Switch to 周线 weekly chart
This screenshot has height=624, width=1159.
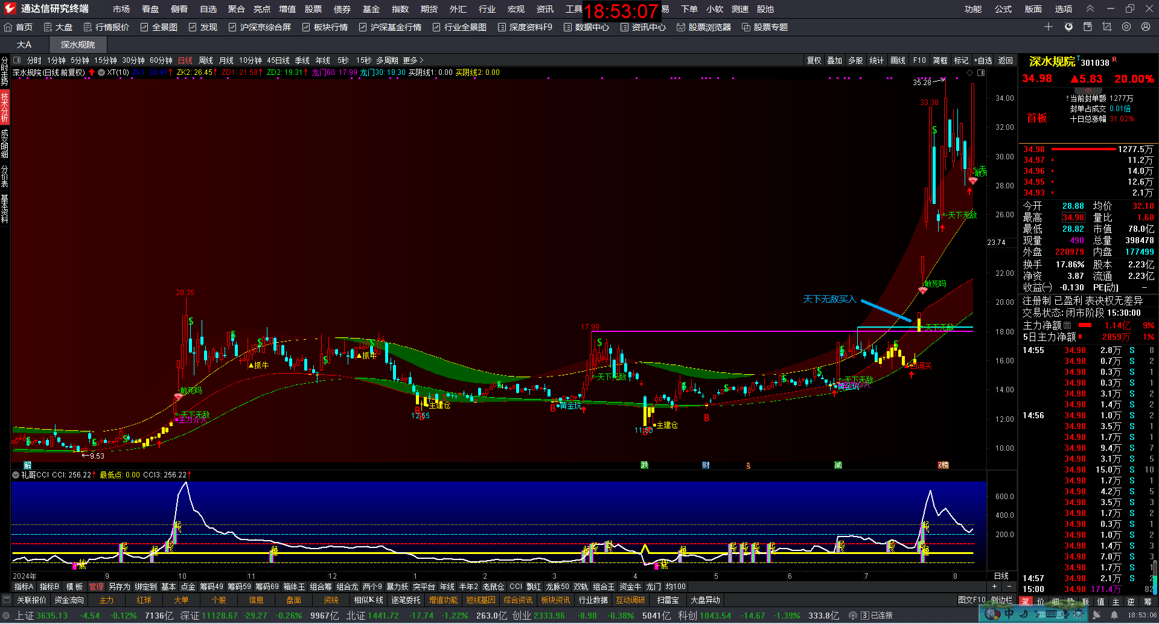[x=206, y=60]
